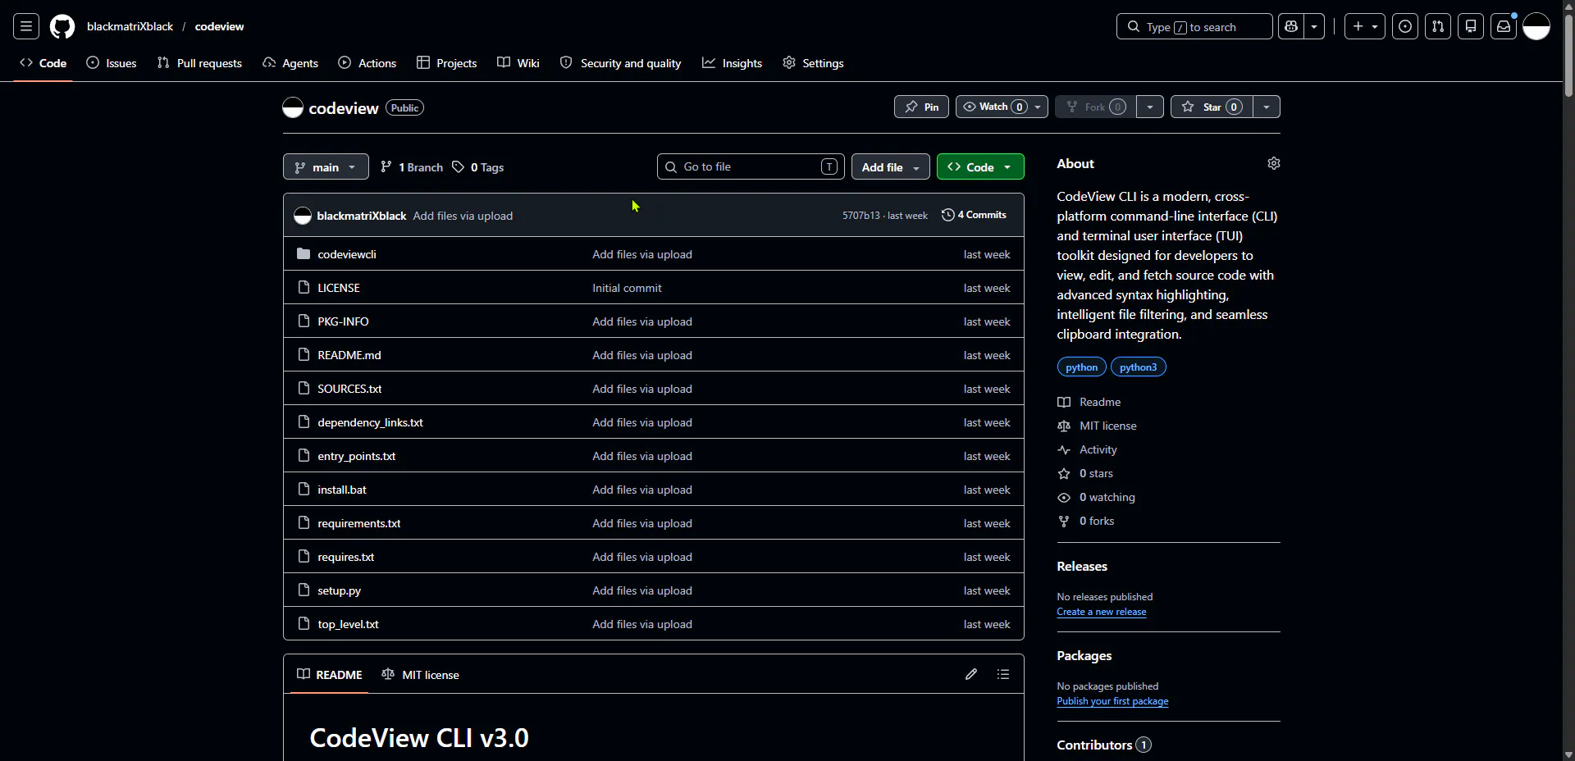1575x761 pixels.
Task: Open user avatar profile menu
Action: click(x=1536, y=26)
